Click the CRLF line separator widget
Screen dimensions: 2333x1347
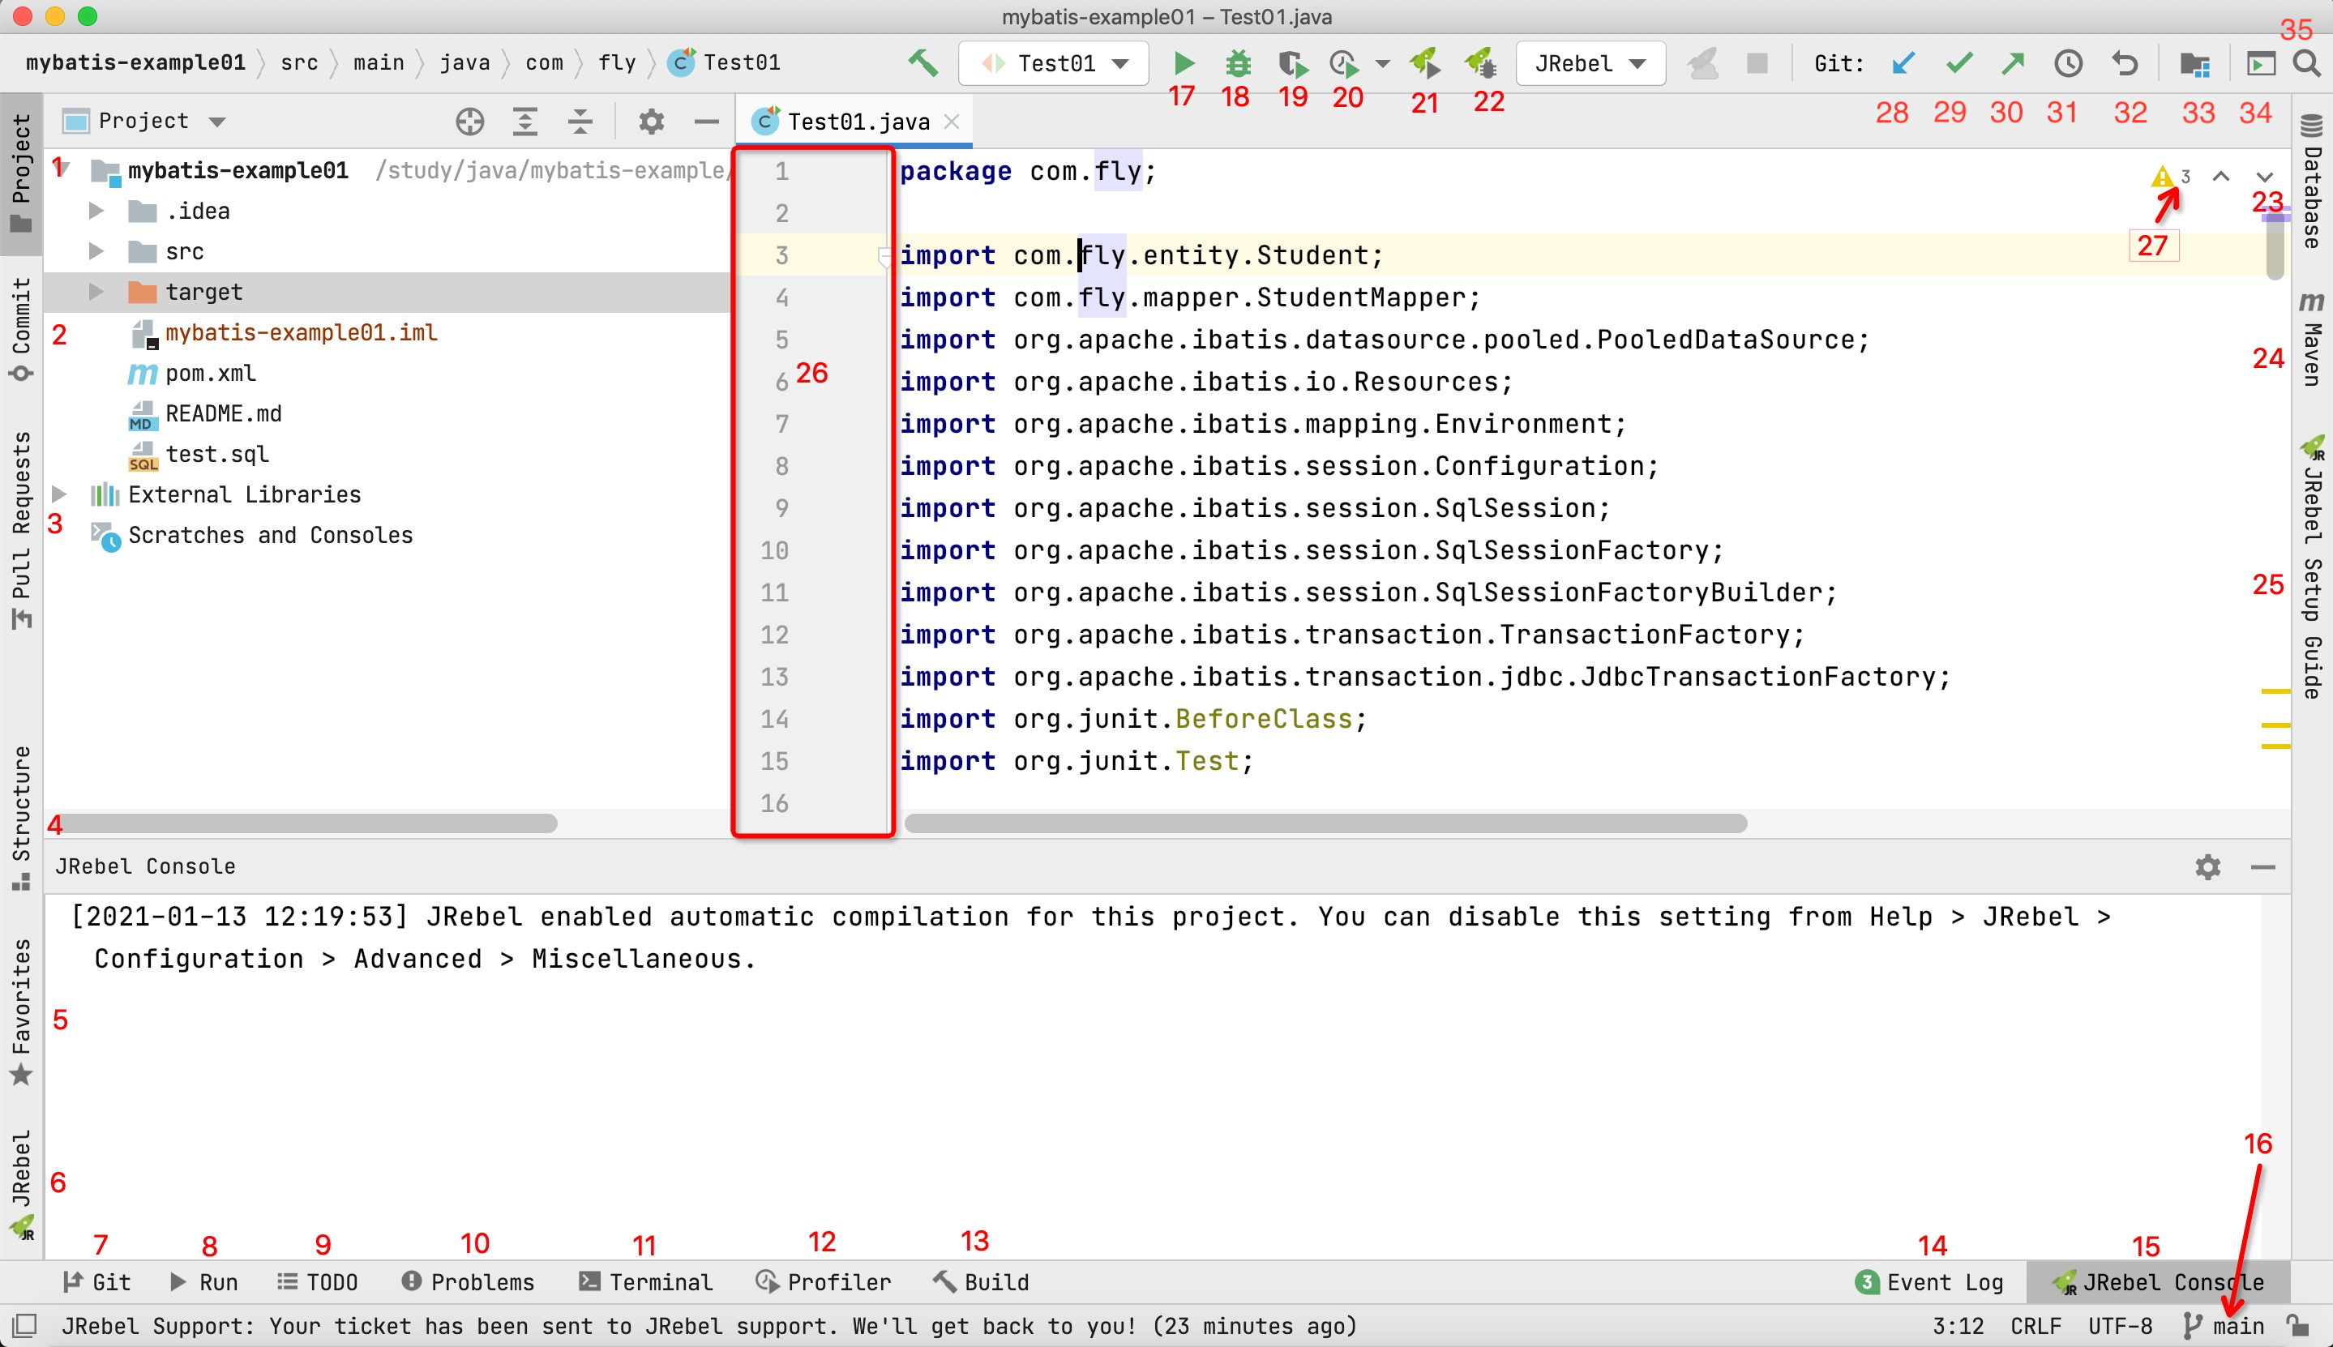pyautogui.click(x=2035, y=1326)
